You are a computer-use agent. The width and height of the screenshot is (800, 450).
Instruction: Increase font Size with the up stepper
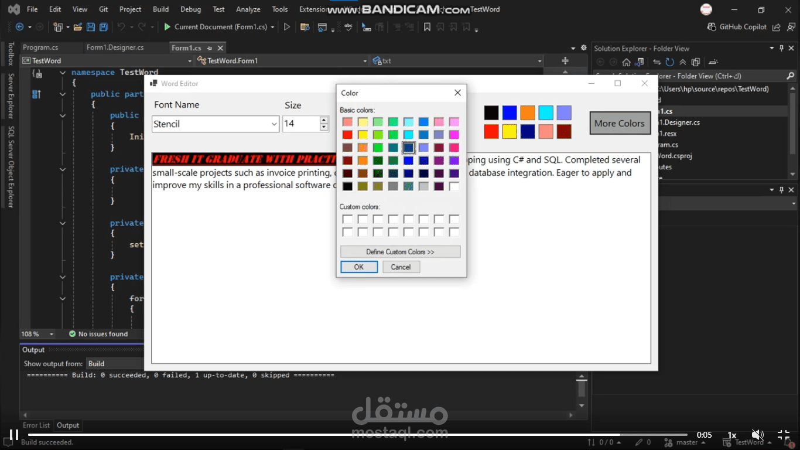point(324,120)
